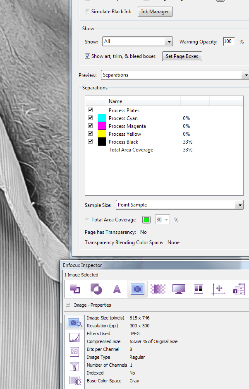249x389 pixels.
Task: Toggle the Process Cyan plate checkbox
Action: [x=90, y=118]
